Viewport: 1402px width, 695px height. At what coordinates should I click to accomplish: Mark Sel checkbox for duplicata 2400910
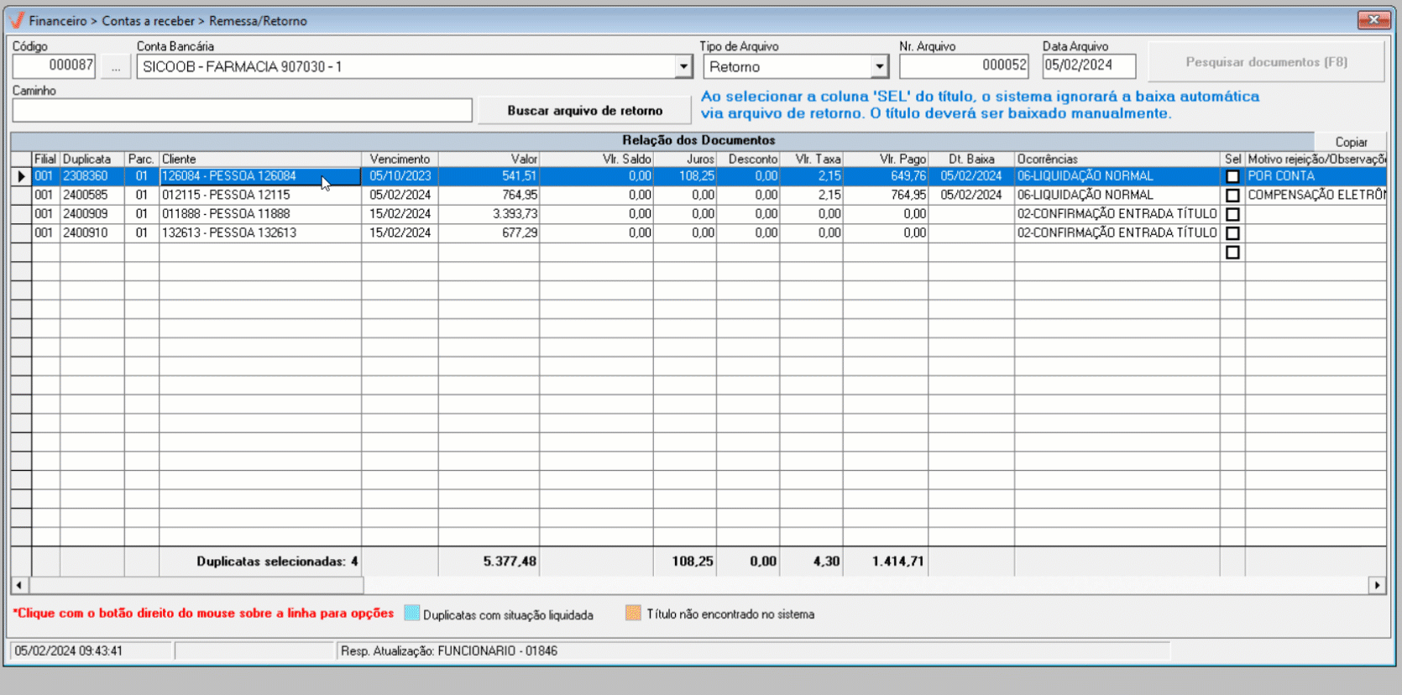point(1232,233)
